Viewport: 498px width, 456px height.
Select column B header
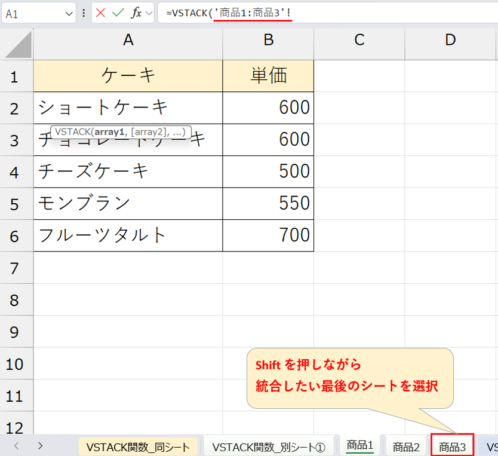[x=268, y=40]
